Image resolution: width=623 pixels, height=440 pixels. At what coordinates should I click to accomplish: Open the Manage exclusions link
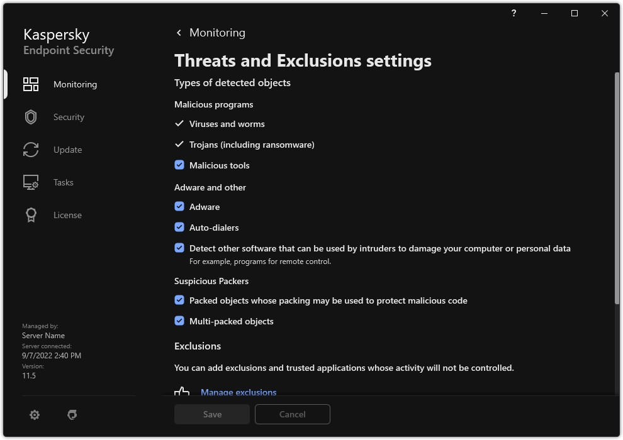(239, 392)
